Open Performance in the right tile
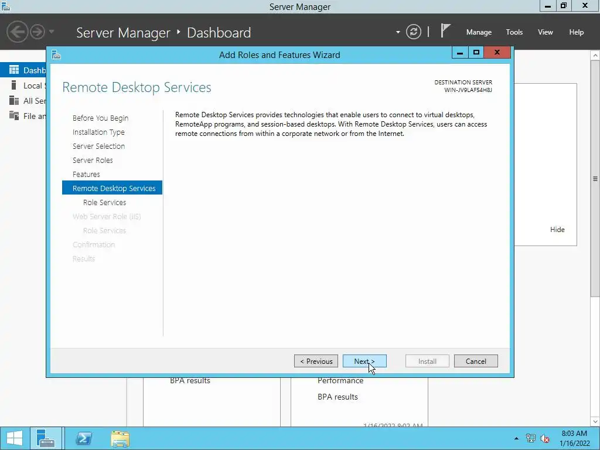This screenshot has height=450, width=600. (x=340, y=381)
